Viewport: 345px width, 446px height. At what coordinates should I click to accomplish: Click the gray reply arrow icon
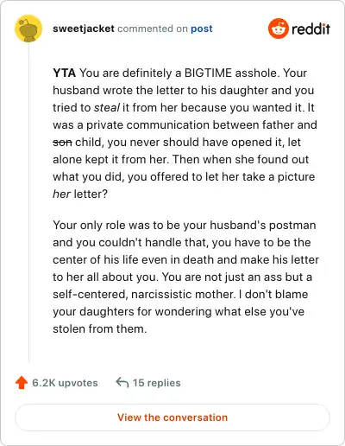click(x=122, y=383)
